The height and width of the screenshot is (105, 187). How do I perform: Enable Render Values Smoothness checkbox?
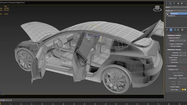click(x=170, y=62)
